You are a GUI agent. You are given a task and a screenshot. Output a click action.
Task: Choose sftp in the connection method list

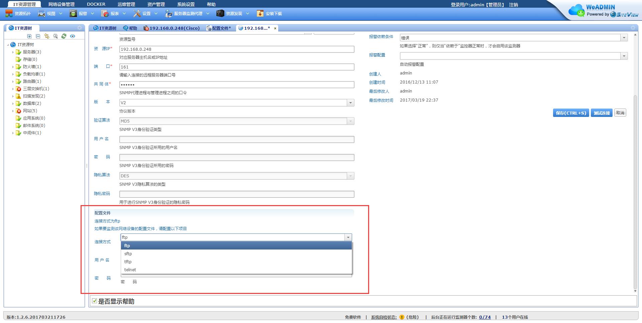click(128, 254)
